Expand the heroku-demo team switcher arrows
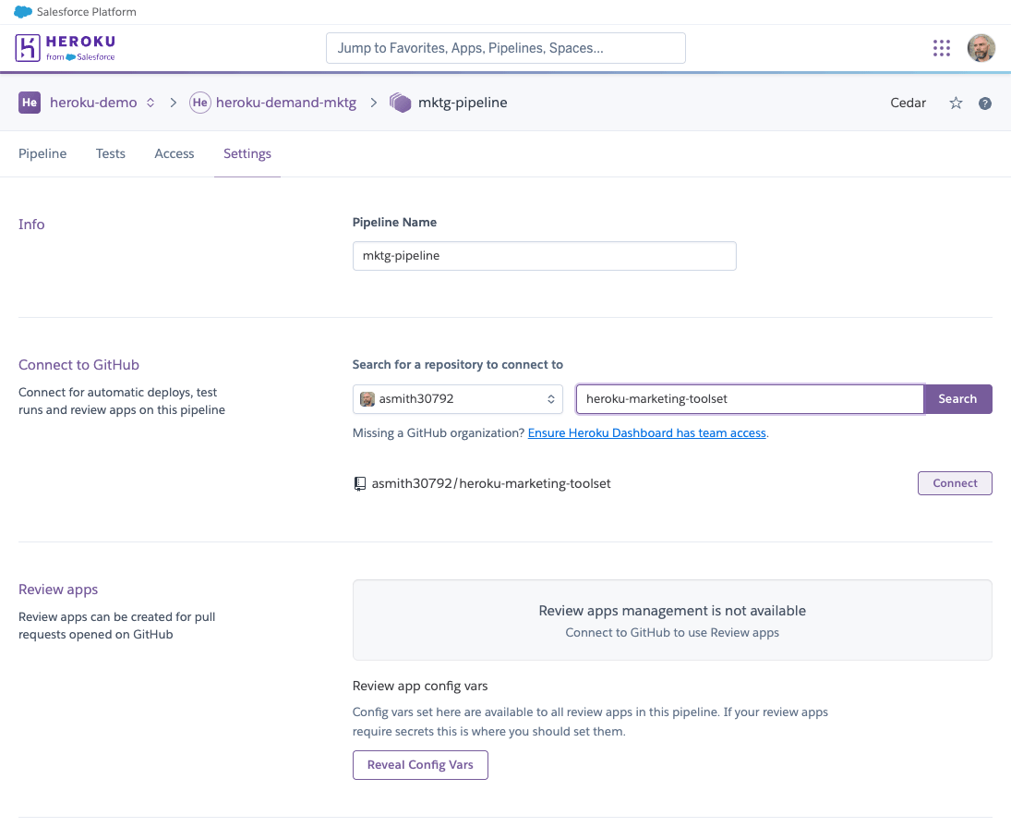 (x=150, y=103)
